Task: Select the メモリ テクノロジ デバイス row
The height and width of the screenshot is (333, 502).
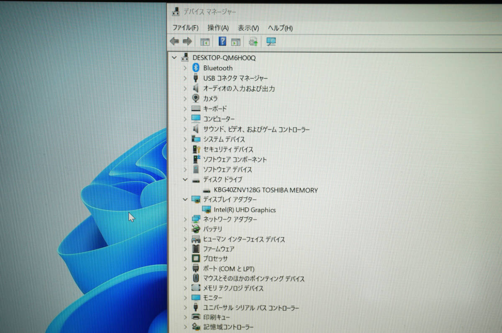Action: [233, 288]
